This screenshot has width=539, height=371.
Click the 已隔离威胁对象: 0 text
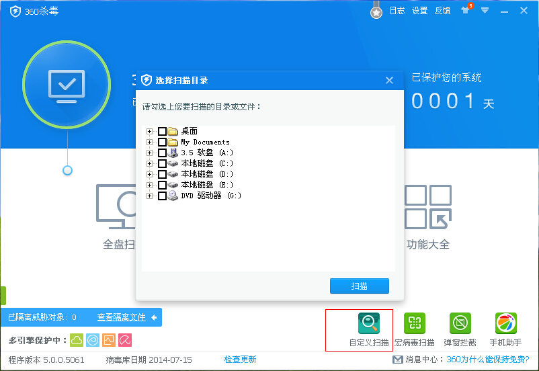(42, 317)
